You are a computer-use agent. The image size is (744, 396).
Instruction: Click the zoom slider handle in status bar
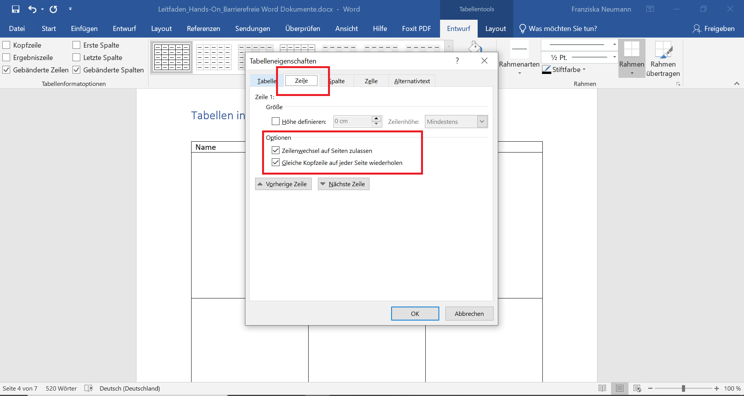684,388
